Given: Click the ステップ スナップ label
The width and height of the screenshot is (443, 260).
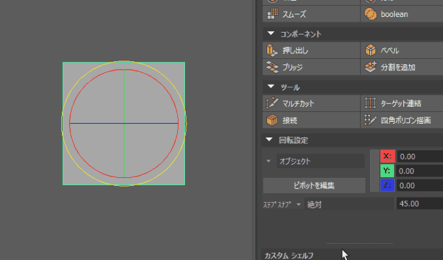Looking at the screenshot, I should coord(277,205).
